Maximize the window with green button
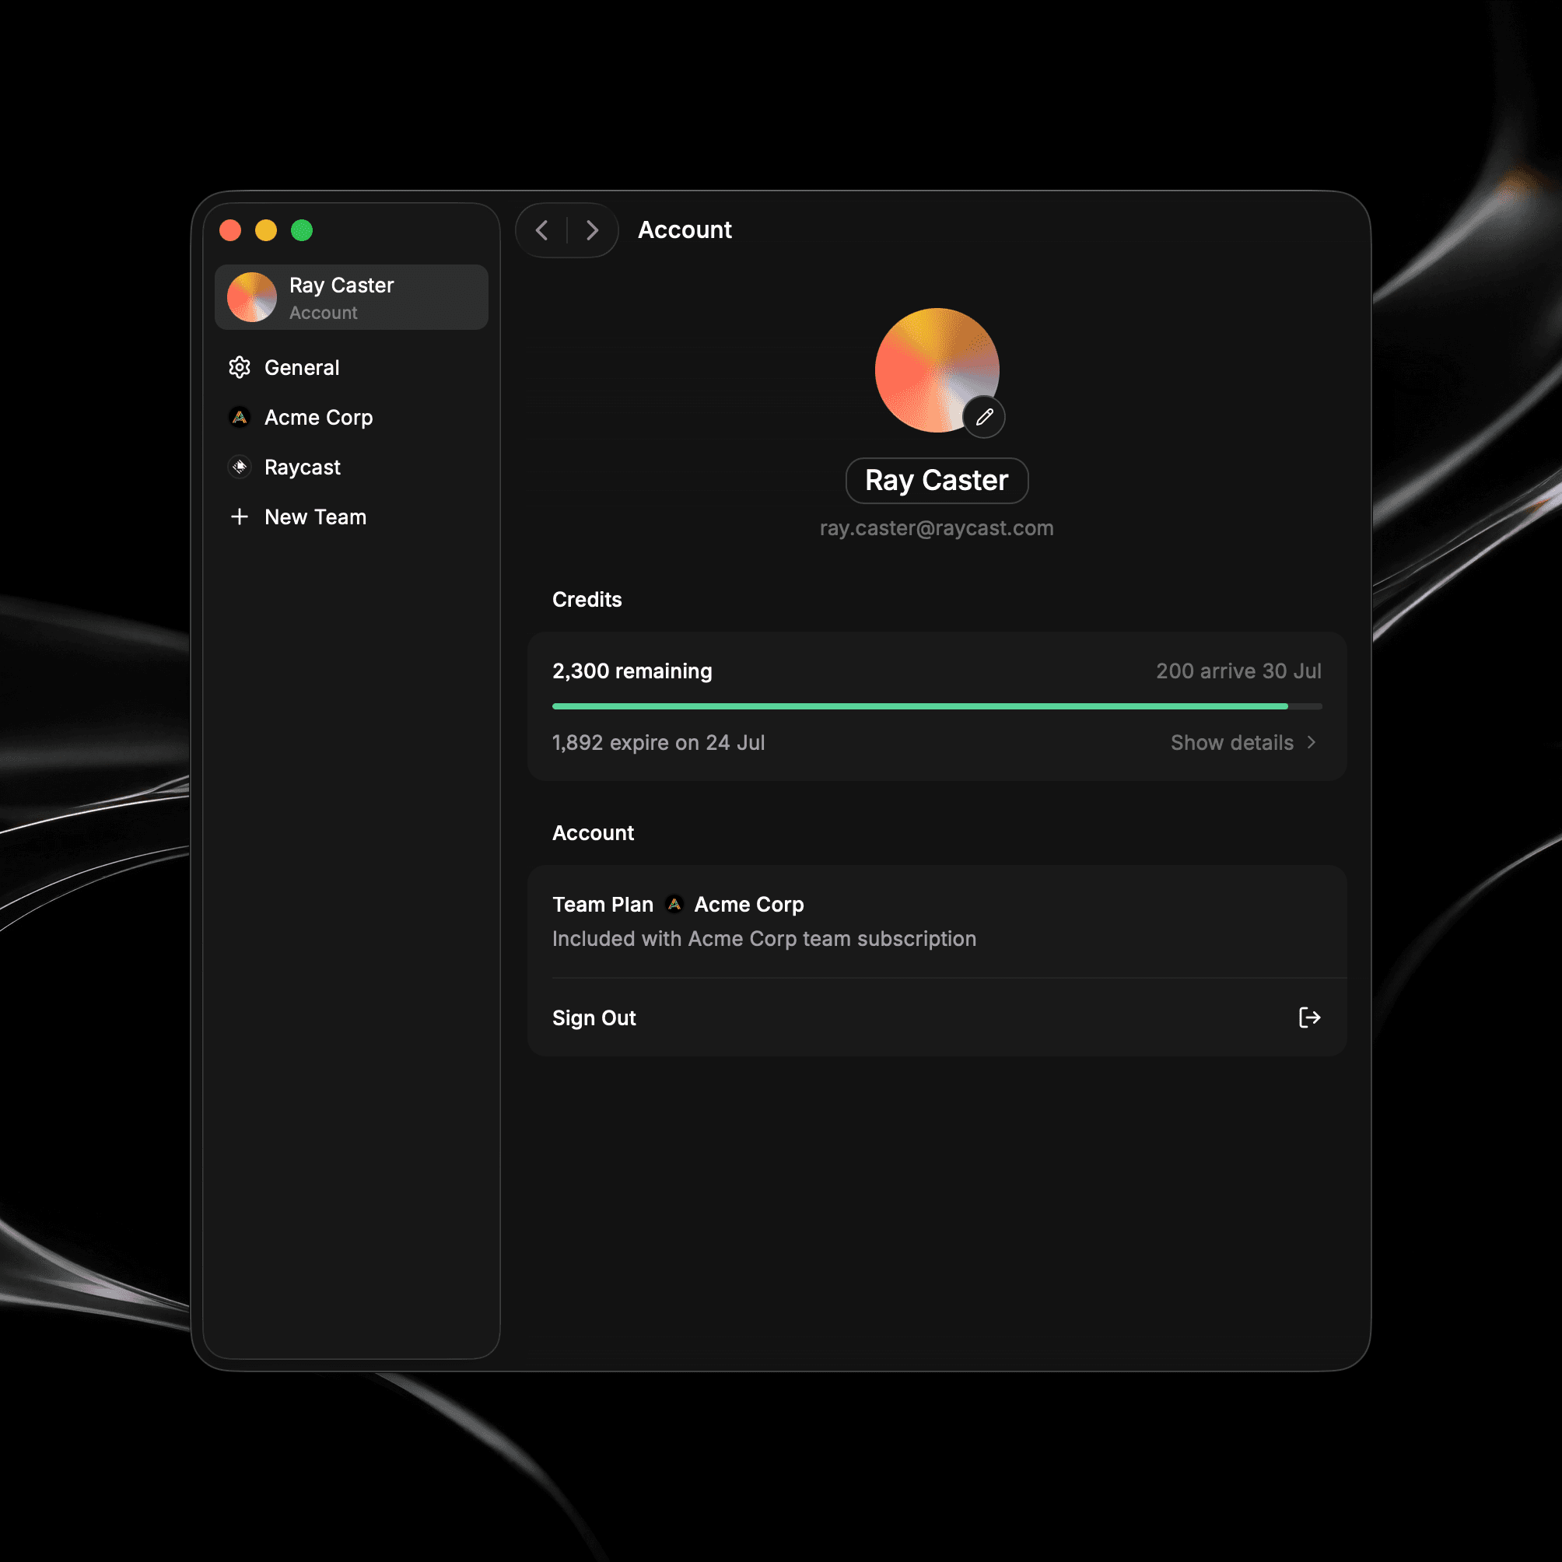 [302, 230]
